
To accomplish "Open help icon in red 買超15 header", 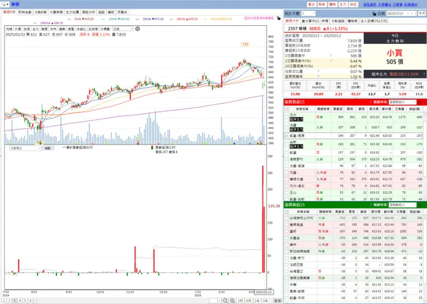I will click(370, 102).
